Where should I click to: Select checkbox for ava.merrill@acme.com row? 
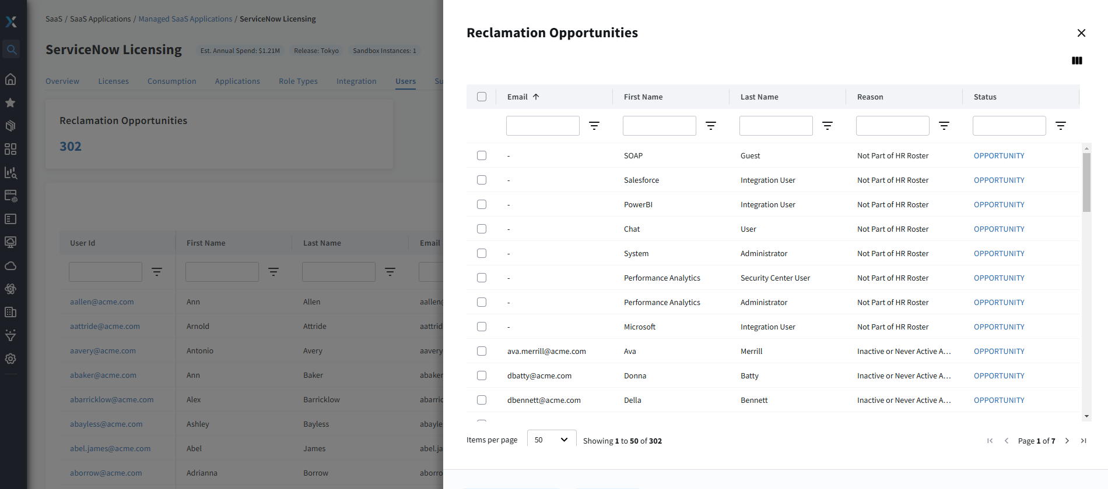point(481,351)
